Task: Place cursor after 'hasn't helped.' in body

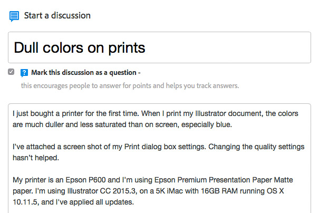Action: click(x=60, y=158)
